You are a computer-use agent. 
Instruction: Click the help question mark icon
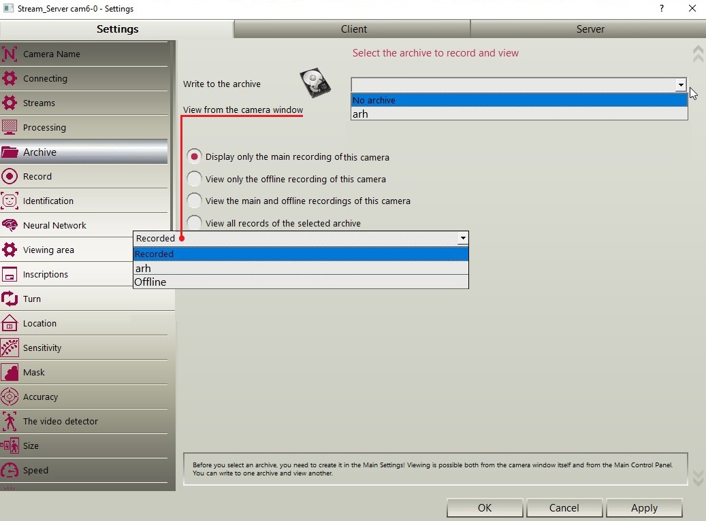click(x=662, y=8)
